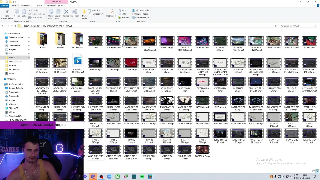Switch to the details view layout
This screenshot has height=180, width=320.
click(314, 171)
